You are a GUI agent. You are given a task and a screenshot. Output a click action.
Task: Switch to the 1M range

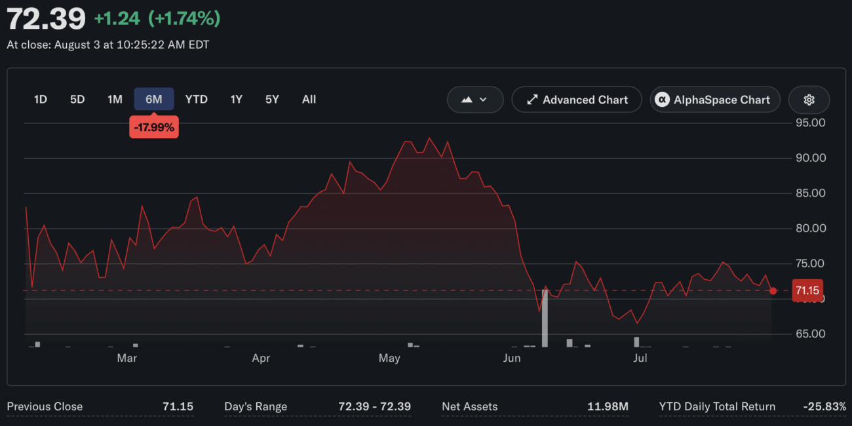click(x=115, y=100)
